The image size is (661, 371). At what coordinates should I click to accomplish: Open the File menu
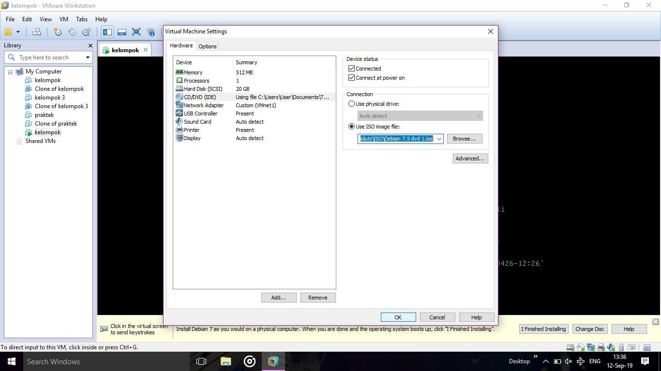click(x=10, y=19)
